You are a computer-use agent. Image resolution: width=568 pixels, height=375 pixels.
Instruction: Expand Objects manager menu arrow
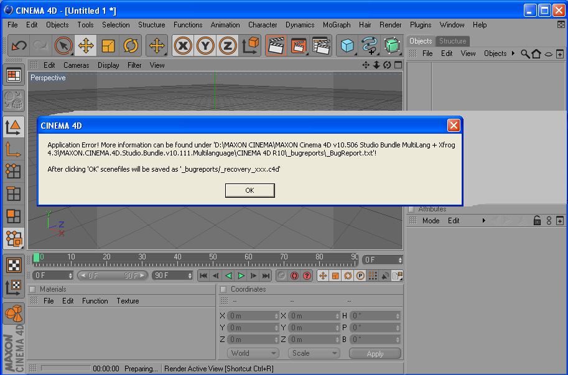[513, 53]
